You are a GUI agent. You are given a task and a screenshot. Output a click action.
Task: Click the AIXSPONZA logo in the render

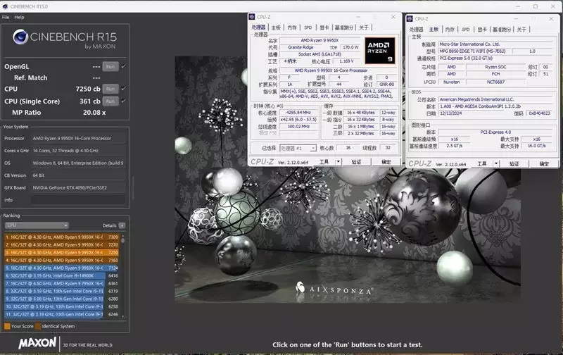334,289
